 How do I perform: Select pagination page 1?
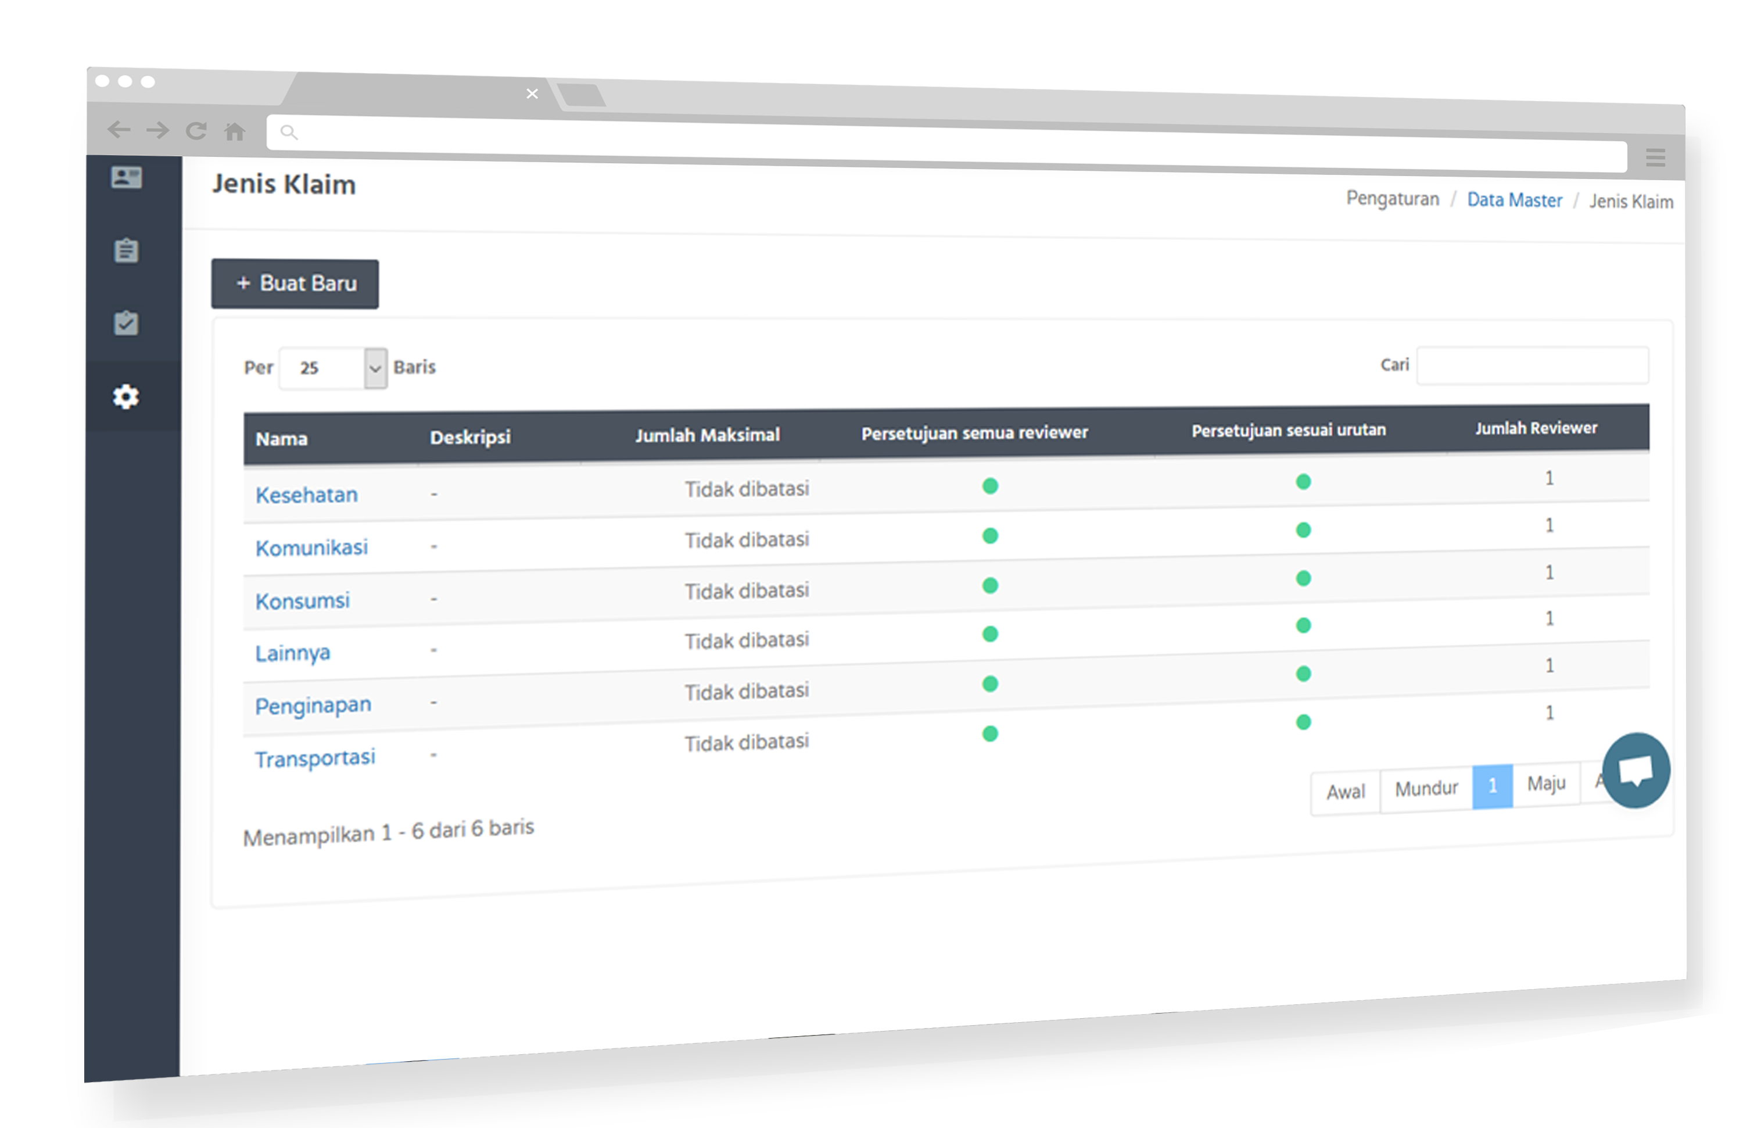pyautogui.click(x=1491, y=786)
